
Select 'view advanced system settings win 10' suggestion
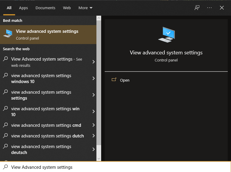pos(45,111)
